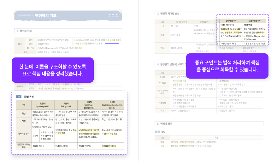
Task: Click the 신(탈)행정국가 column header in zoomed table
Action: [x=254, y=20]
